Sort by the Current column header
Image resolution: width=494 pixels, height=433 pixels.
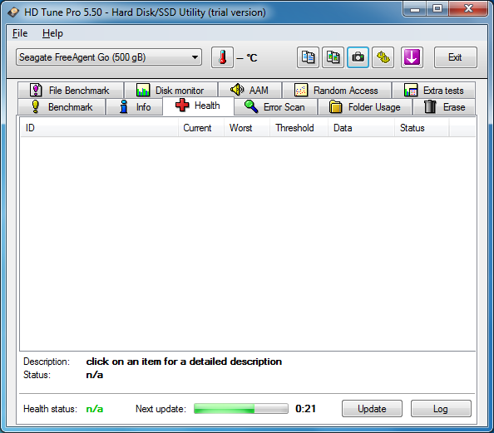(201, 128)
